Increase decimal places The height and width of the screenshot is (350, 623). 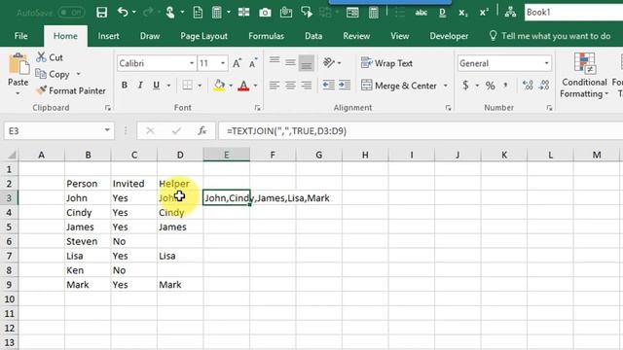coord(528,85)
